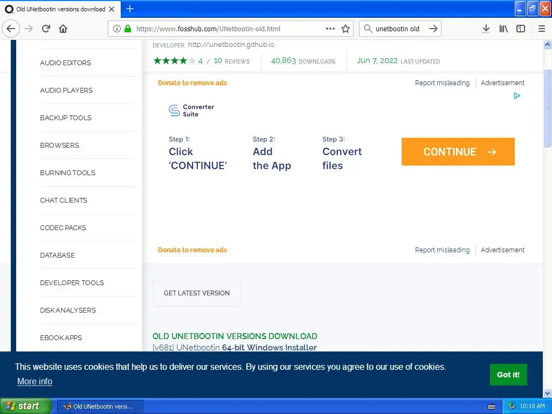Click the Get Latest Version button
This screenshot has width=552, height=414.
point(197,293)
